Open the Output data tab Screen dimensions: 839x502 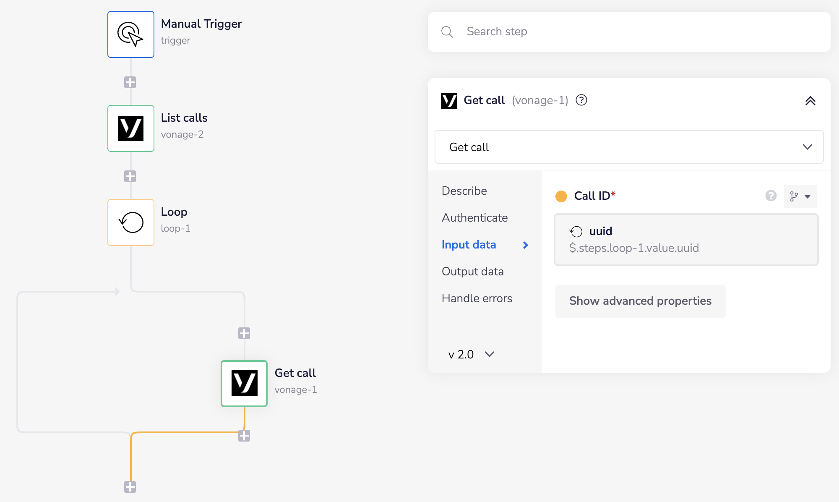472,272
